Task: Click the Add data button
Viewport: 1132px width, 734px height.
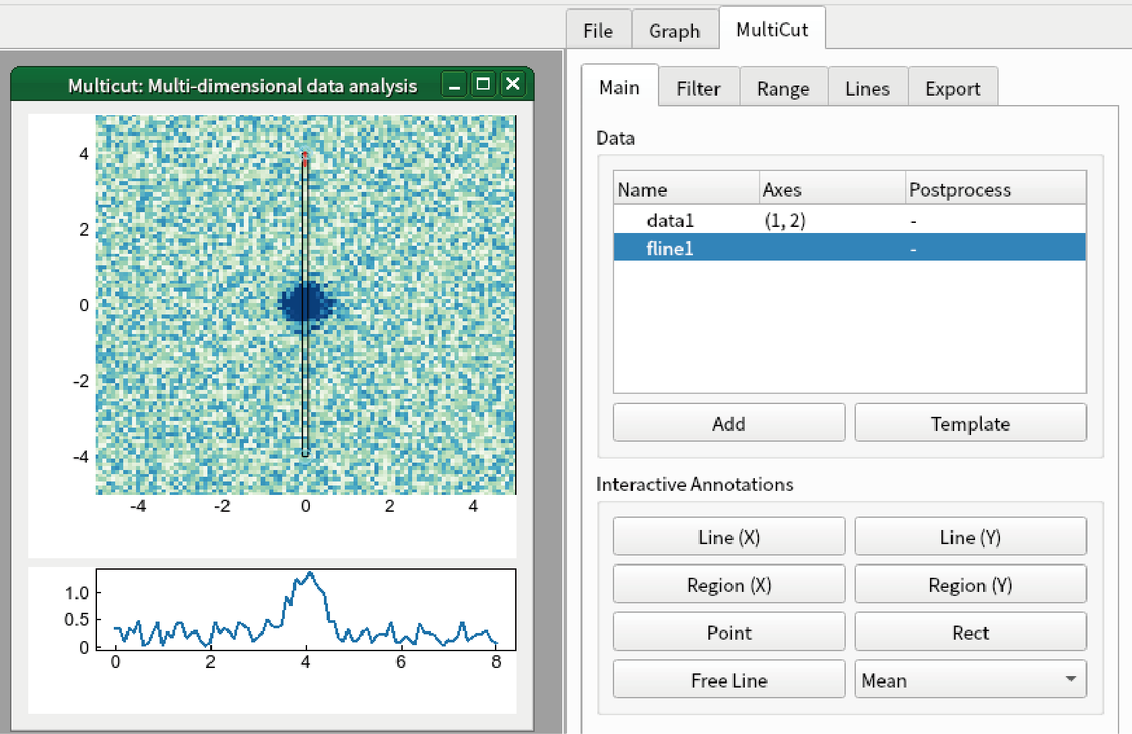Action: pyautogui.click(x=729, y=423)
